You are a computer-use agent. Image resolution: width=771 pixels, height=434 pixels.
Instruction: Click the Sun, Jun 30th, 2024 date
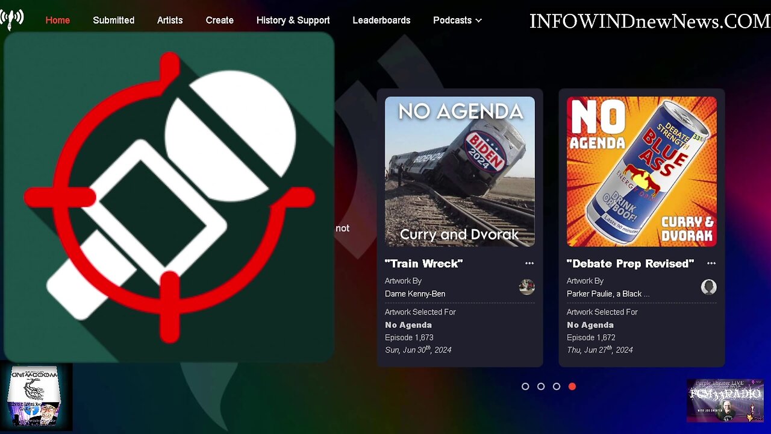418,350
